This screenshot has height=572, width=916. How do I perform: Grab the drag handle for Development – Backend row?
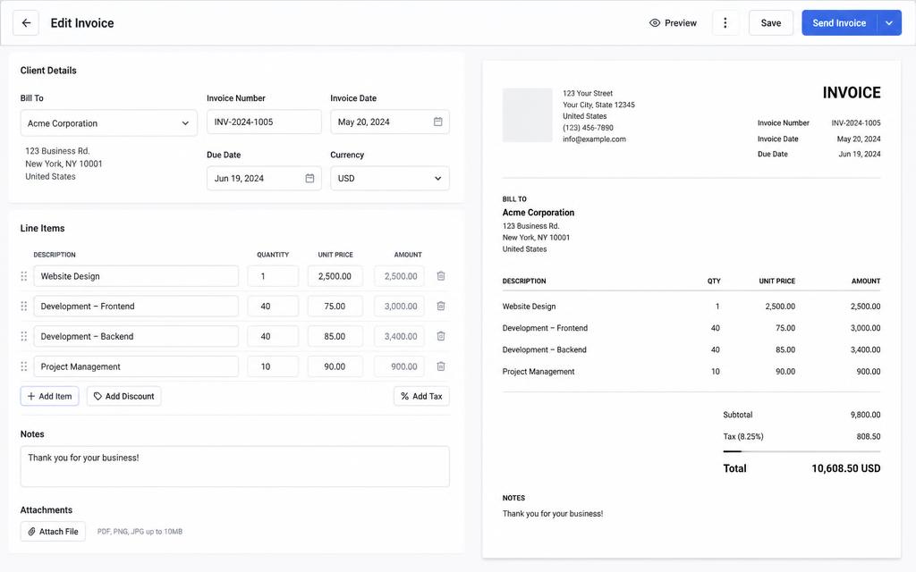(x=24, y=336)
